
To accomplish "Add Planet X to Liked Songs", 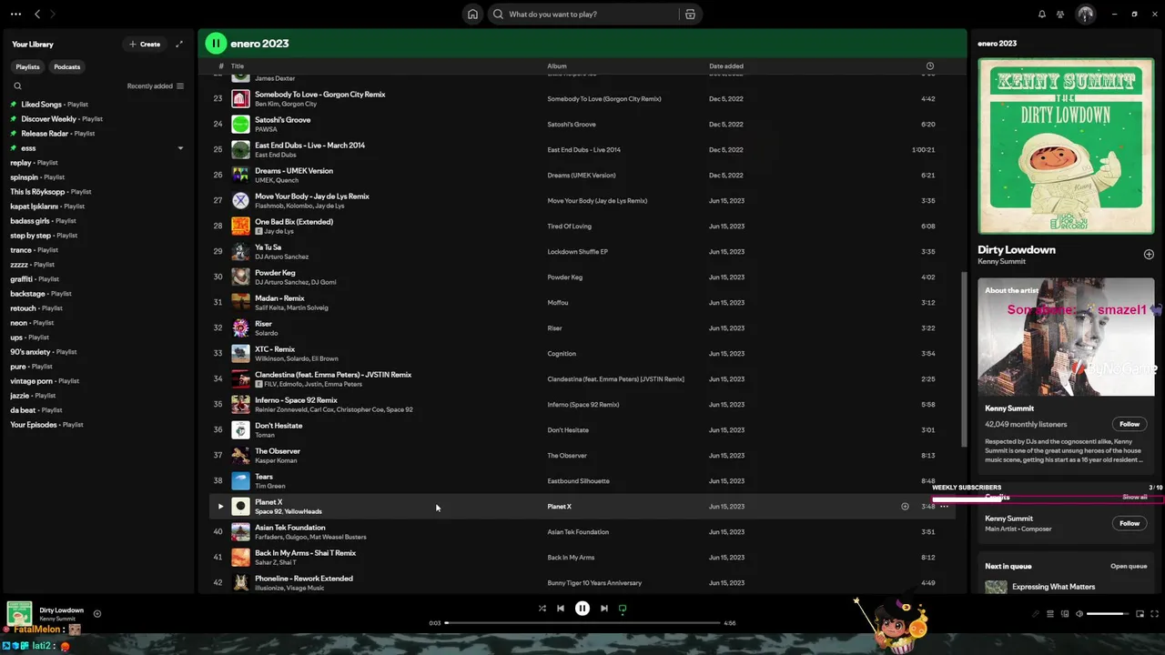I will pyautogui.click(x=905, y=506).
